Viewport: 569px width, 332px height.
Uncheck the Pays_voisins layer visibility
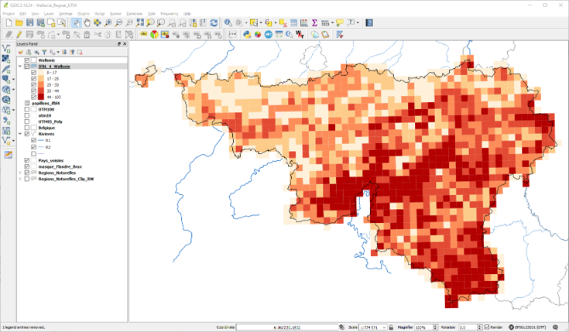[x=28, y=160]
